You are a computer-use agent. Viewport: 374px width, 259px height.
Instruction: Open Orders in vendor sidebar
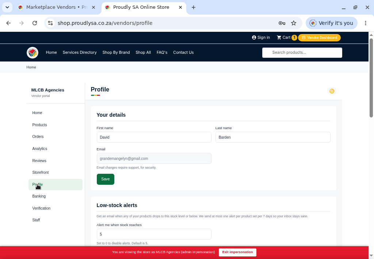coord(56,137)
